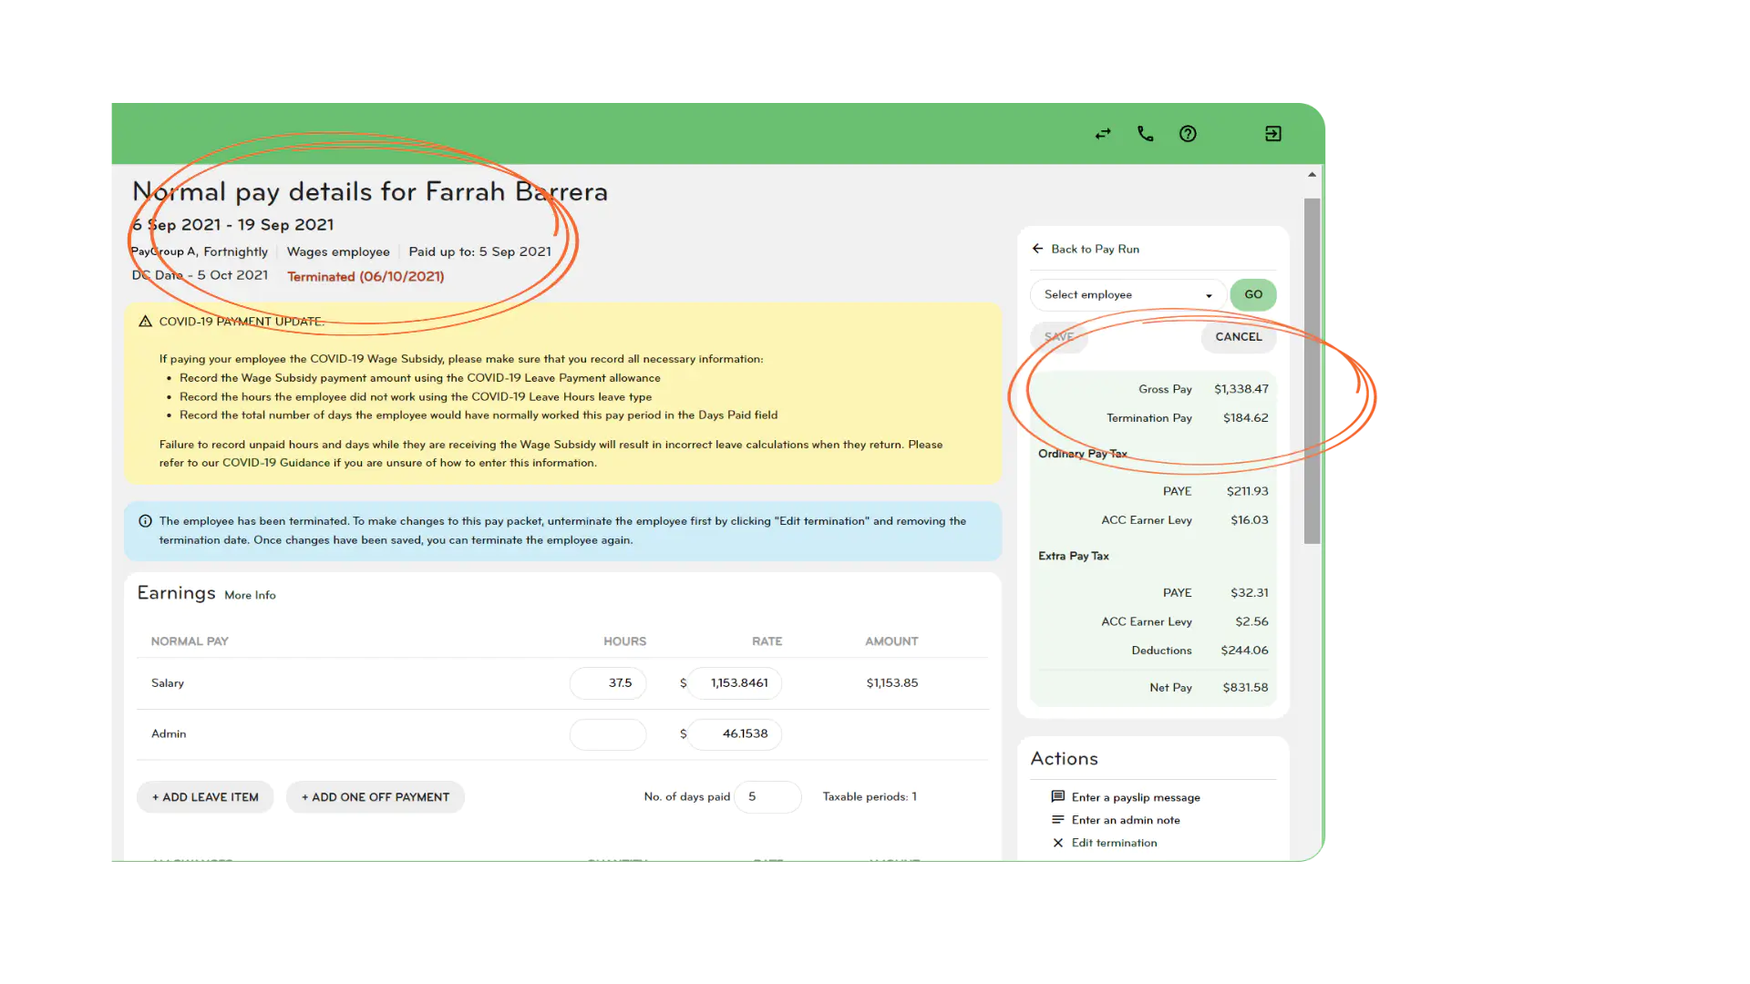Image resolution: width=1750 pixels, height=984 pixels.
Task: Click the CANCEL button
Action: coord(1238,336)
